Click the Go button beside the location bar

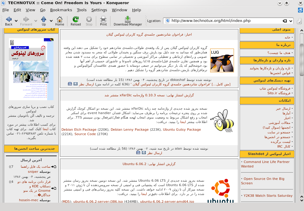click(299, 21)
